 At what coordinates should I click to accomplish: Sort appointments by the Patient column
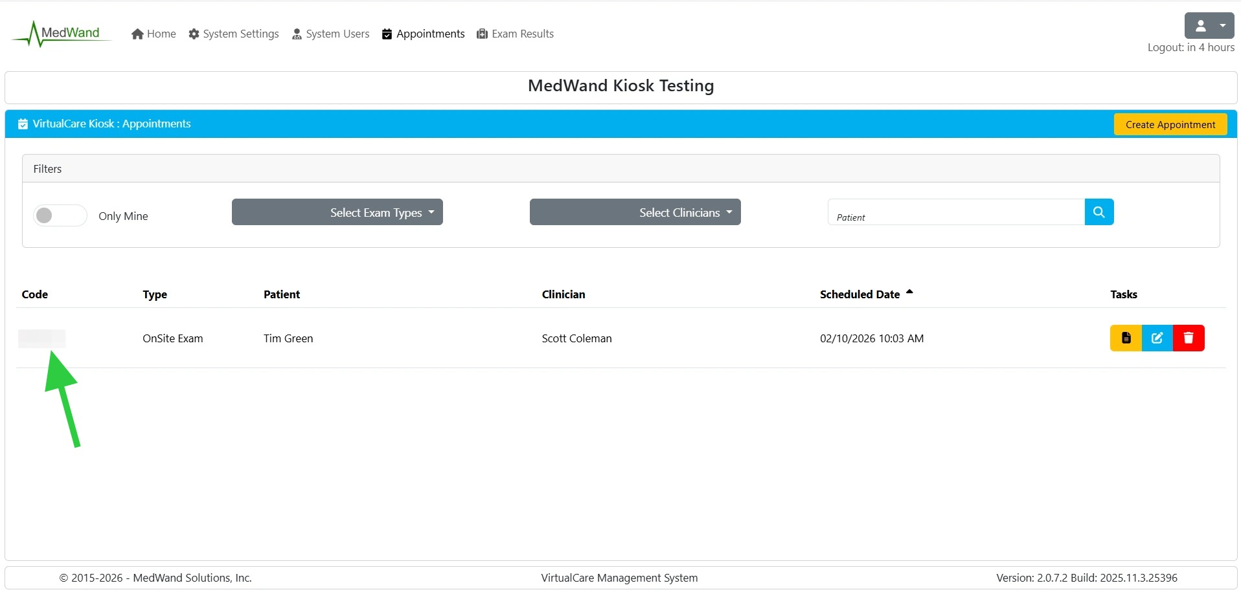(282, 294)
